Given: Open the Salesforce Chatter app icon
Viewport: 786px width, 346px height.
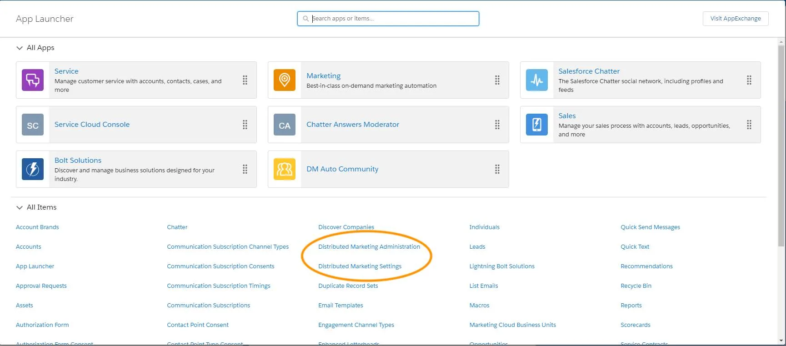Looking at the screenshot, I should pyautogui.click(x=537, y=80).
